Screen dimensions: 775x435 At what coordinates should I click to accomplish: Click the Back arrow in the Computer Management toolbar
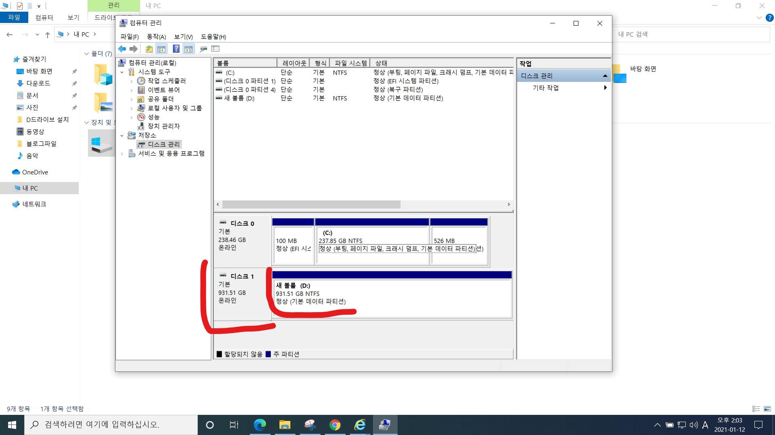122,49
